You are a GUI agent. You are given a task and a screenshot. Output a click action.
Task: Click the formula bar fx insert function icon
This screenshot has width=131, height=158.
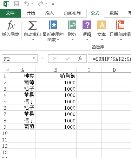[x=80, y=59]
